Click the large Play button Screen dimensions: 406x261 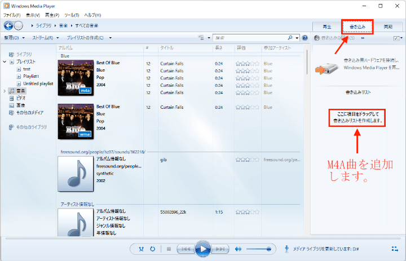pyautogui.click(x=203, y=249)
